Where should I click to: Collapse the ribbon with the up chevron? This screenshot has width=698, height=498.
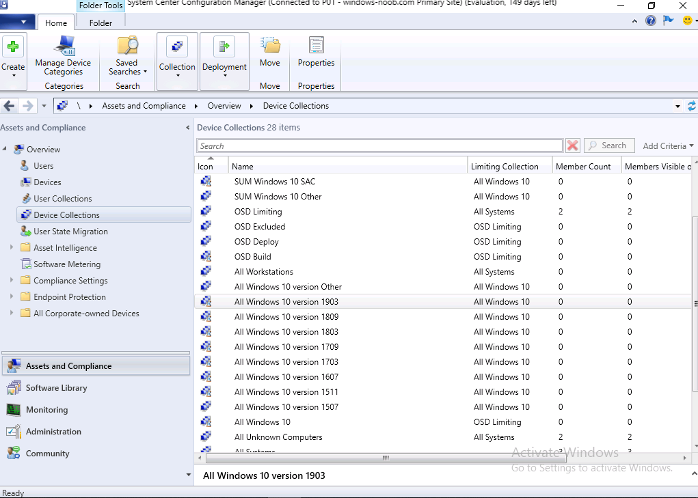pyautogui.click(x=634, y=21)
